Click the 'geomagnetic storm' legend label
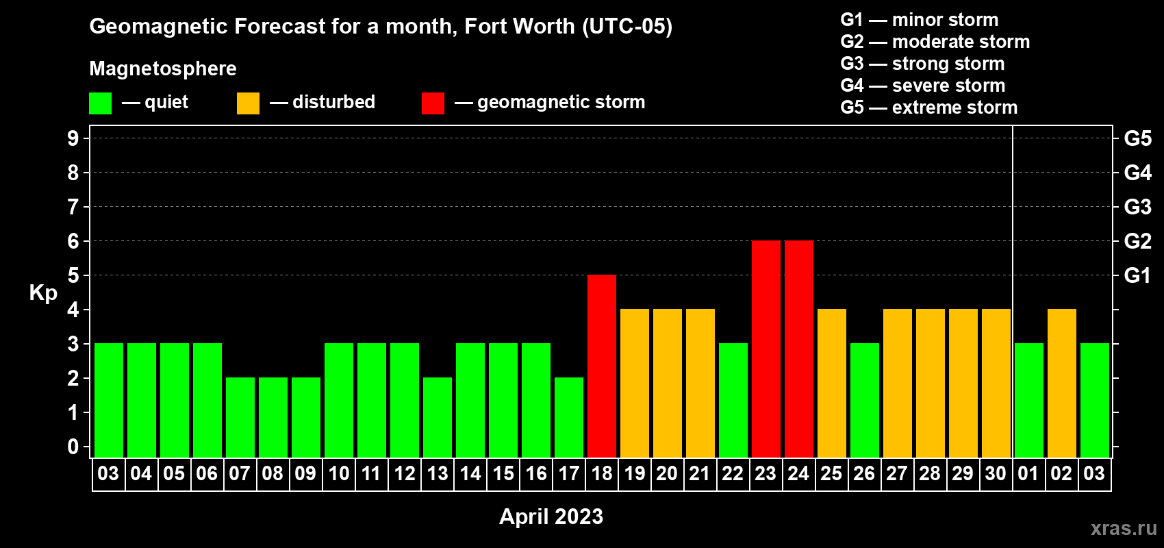The width and height of the screenshot is (1164, 548). pyautogui.click(x=561, y=103)
